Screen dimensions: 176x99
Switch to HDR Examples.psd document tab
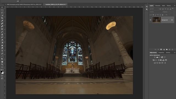click(24, 4)
